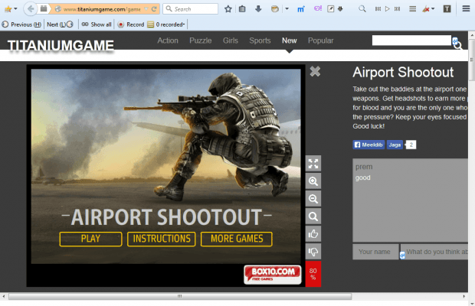Click the site search magnifier icon
475x306 pixels.
[458, 45]
